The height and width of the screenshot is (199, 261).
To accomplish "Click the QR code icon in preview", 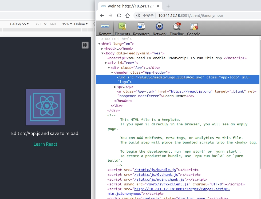I will 85,45.
